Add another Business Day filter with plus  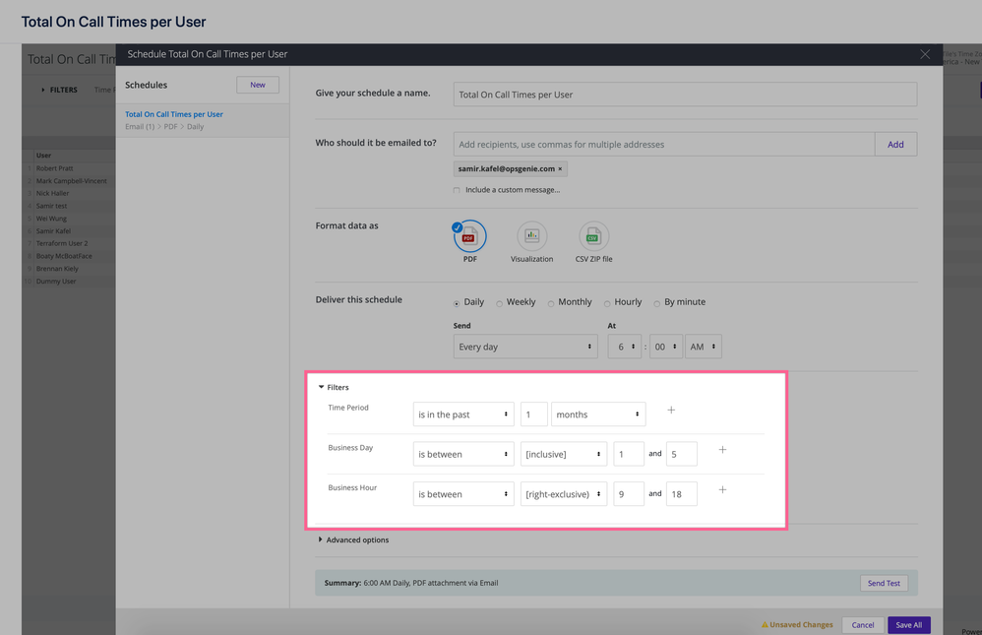tap(722, 450)
